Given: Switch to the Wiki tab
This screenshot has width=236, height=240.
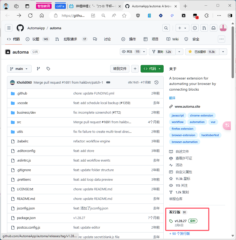Looking at the screenshot, I should (x=172, y=39).
